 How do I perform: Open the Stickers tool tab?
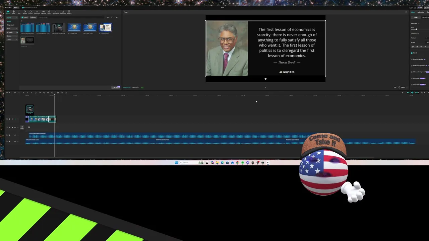25,12
